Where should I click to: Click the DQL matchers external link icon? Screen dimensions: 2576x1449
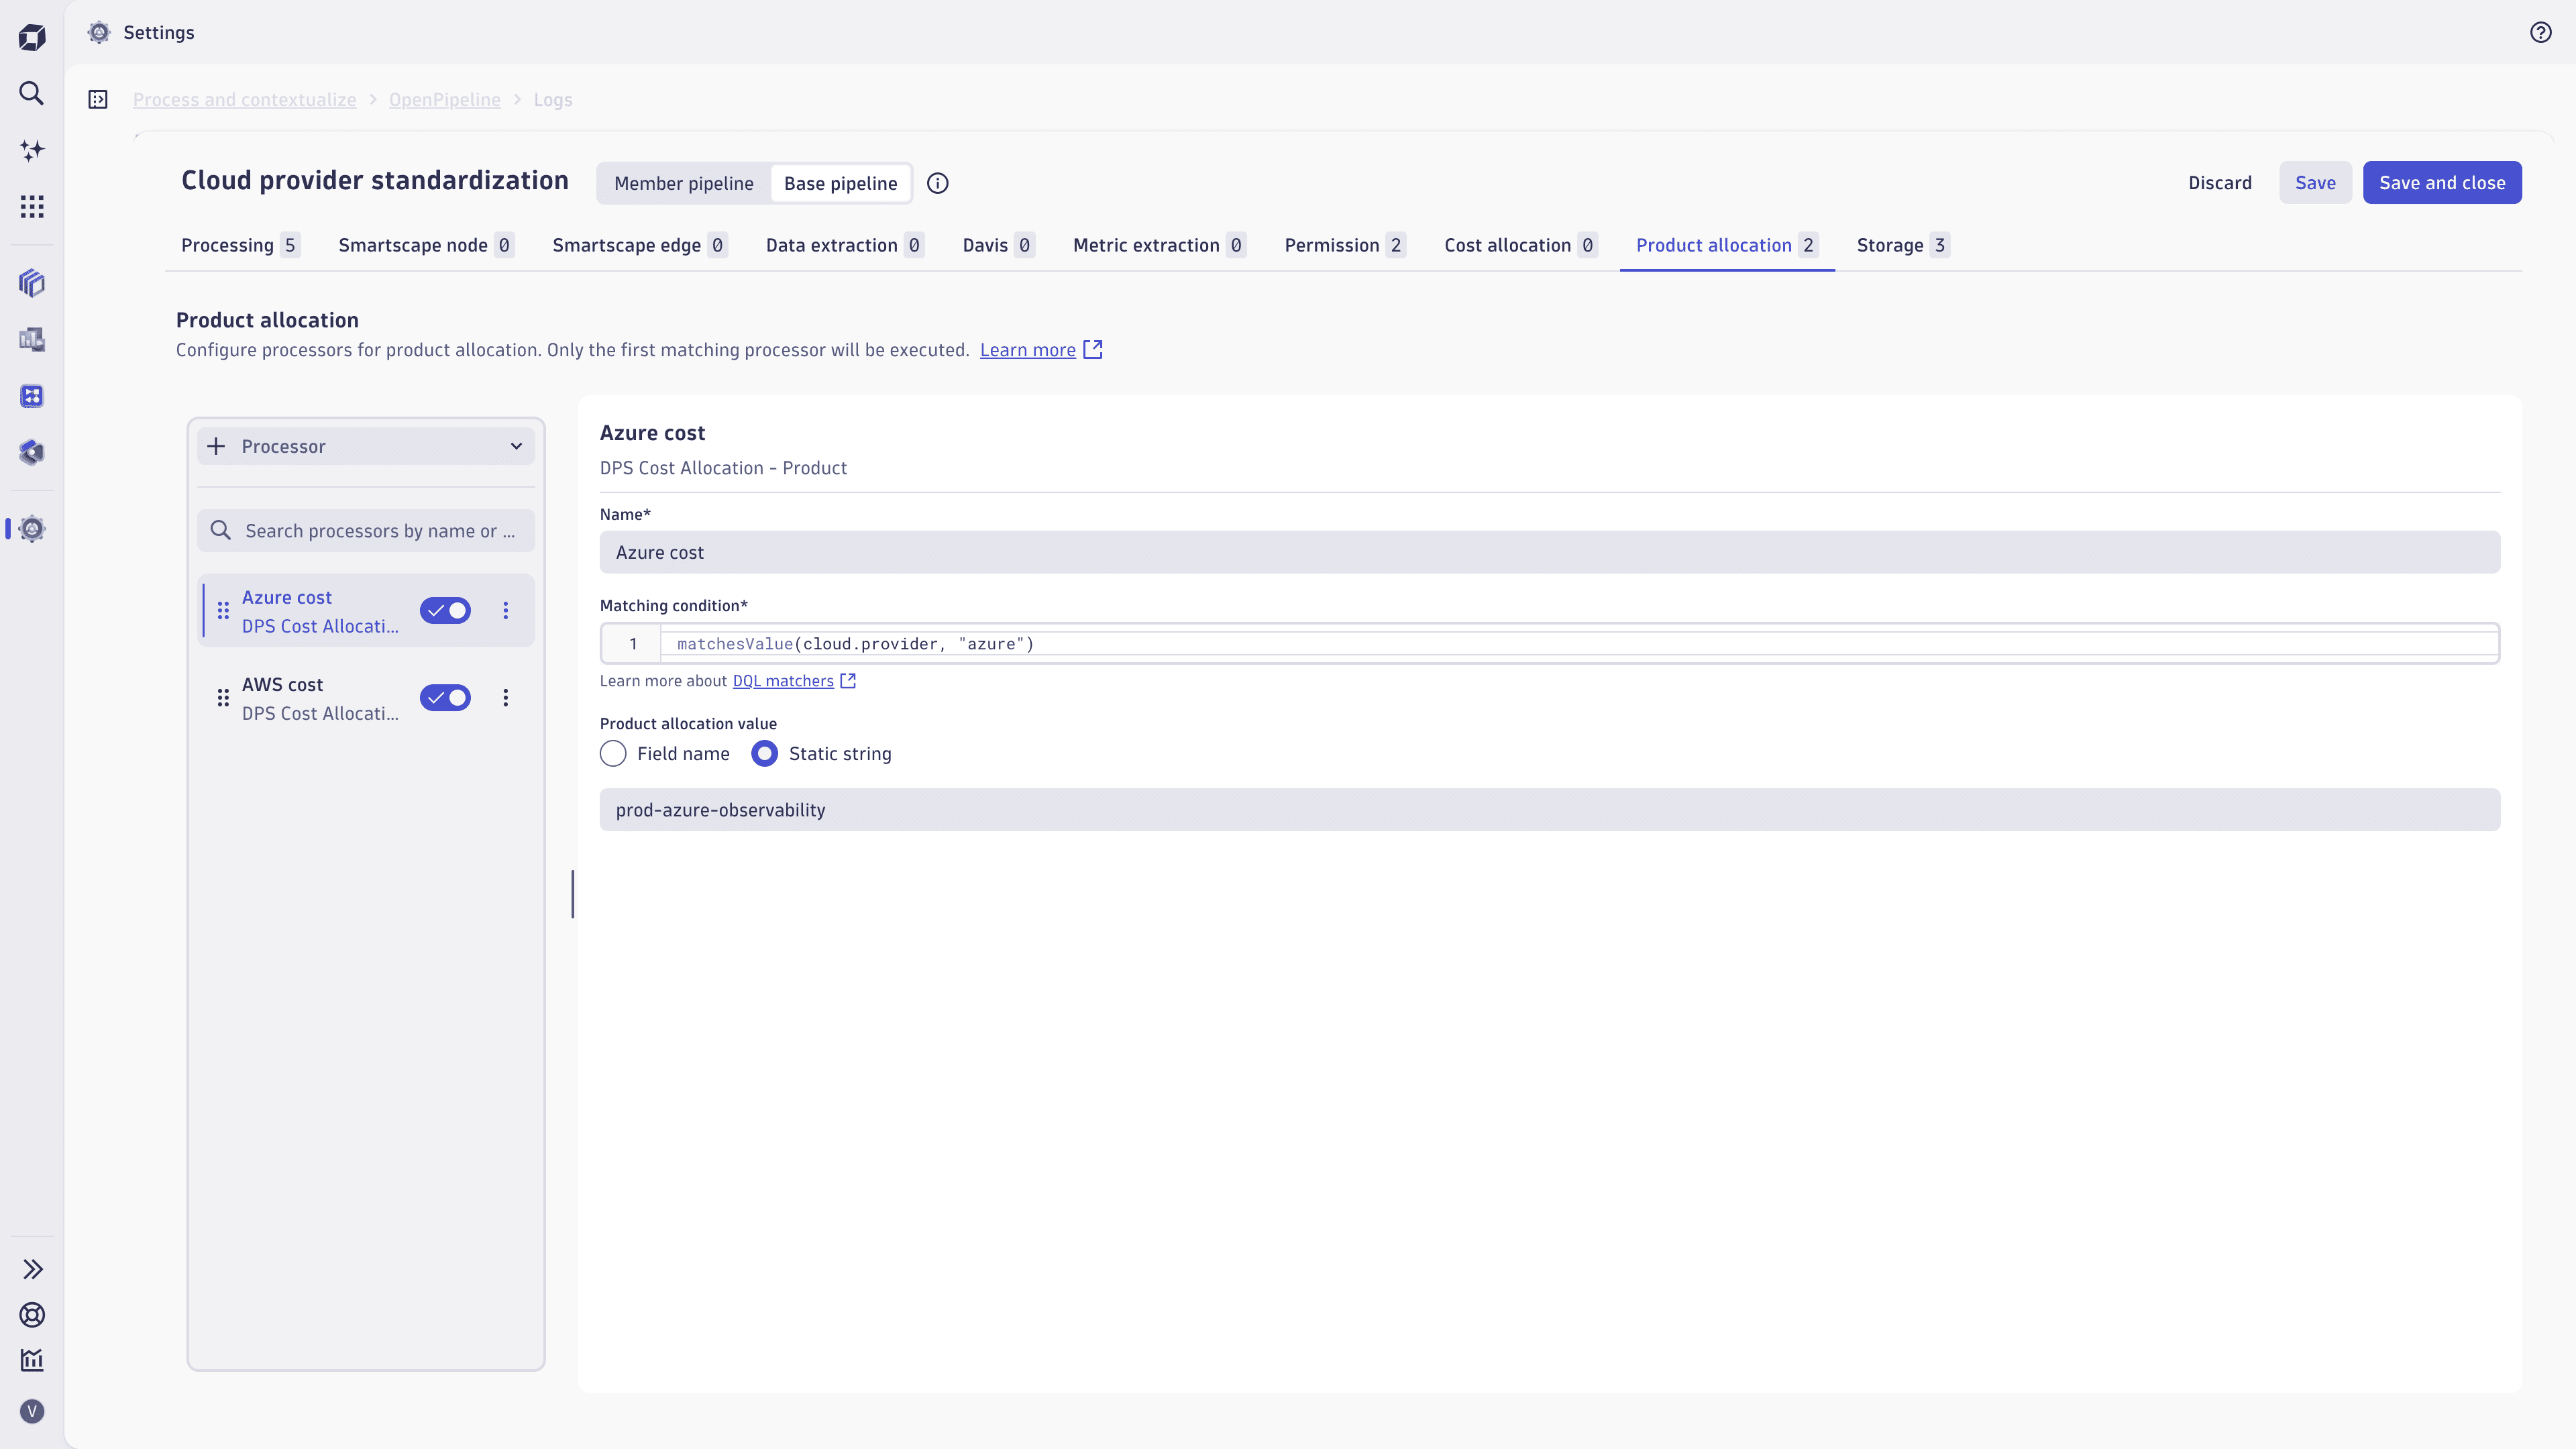tap(848, 681)
